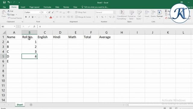The height and width of the screenshot is (109, 193).
Task: Toggle bold formatting
Action: 26,17
